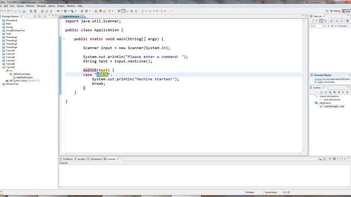Click the Next Annotation toolbar icon
The image size is (351, 197).
tap(143, 11)
